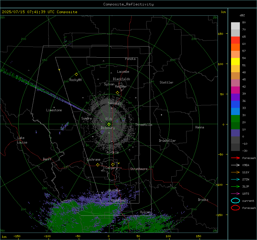Viewport: 257px width, 240px height.
Task: Click the Lake Louise label
Action: pos(22,140)
